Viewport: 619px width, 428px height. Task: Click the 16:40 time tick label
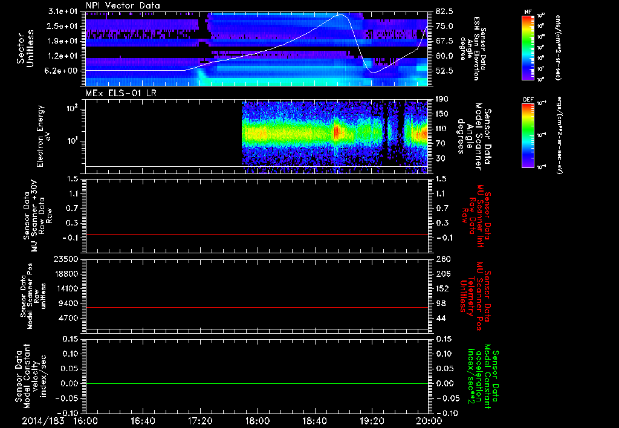coord(143,421)
